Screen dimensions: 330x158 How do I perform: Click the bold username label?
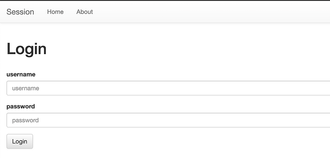(x=21, y=75)
